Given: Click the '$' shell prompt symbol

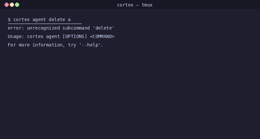Looking at the screenshot, I should [x=9, y=19].
